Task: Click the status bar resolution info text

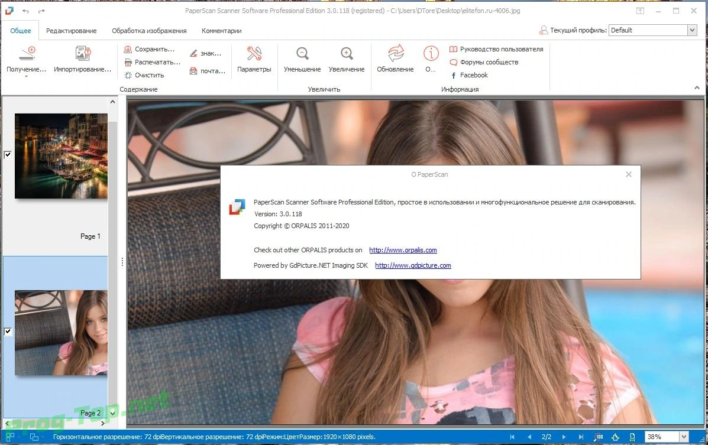Action: (x=214, y=437)
